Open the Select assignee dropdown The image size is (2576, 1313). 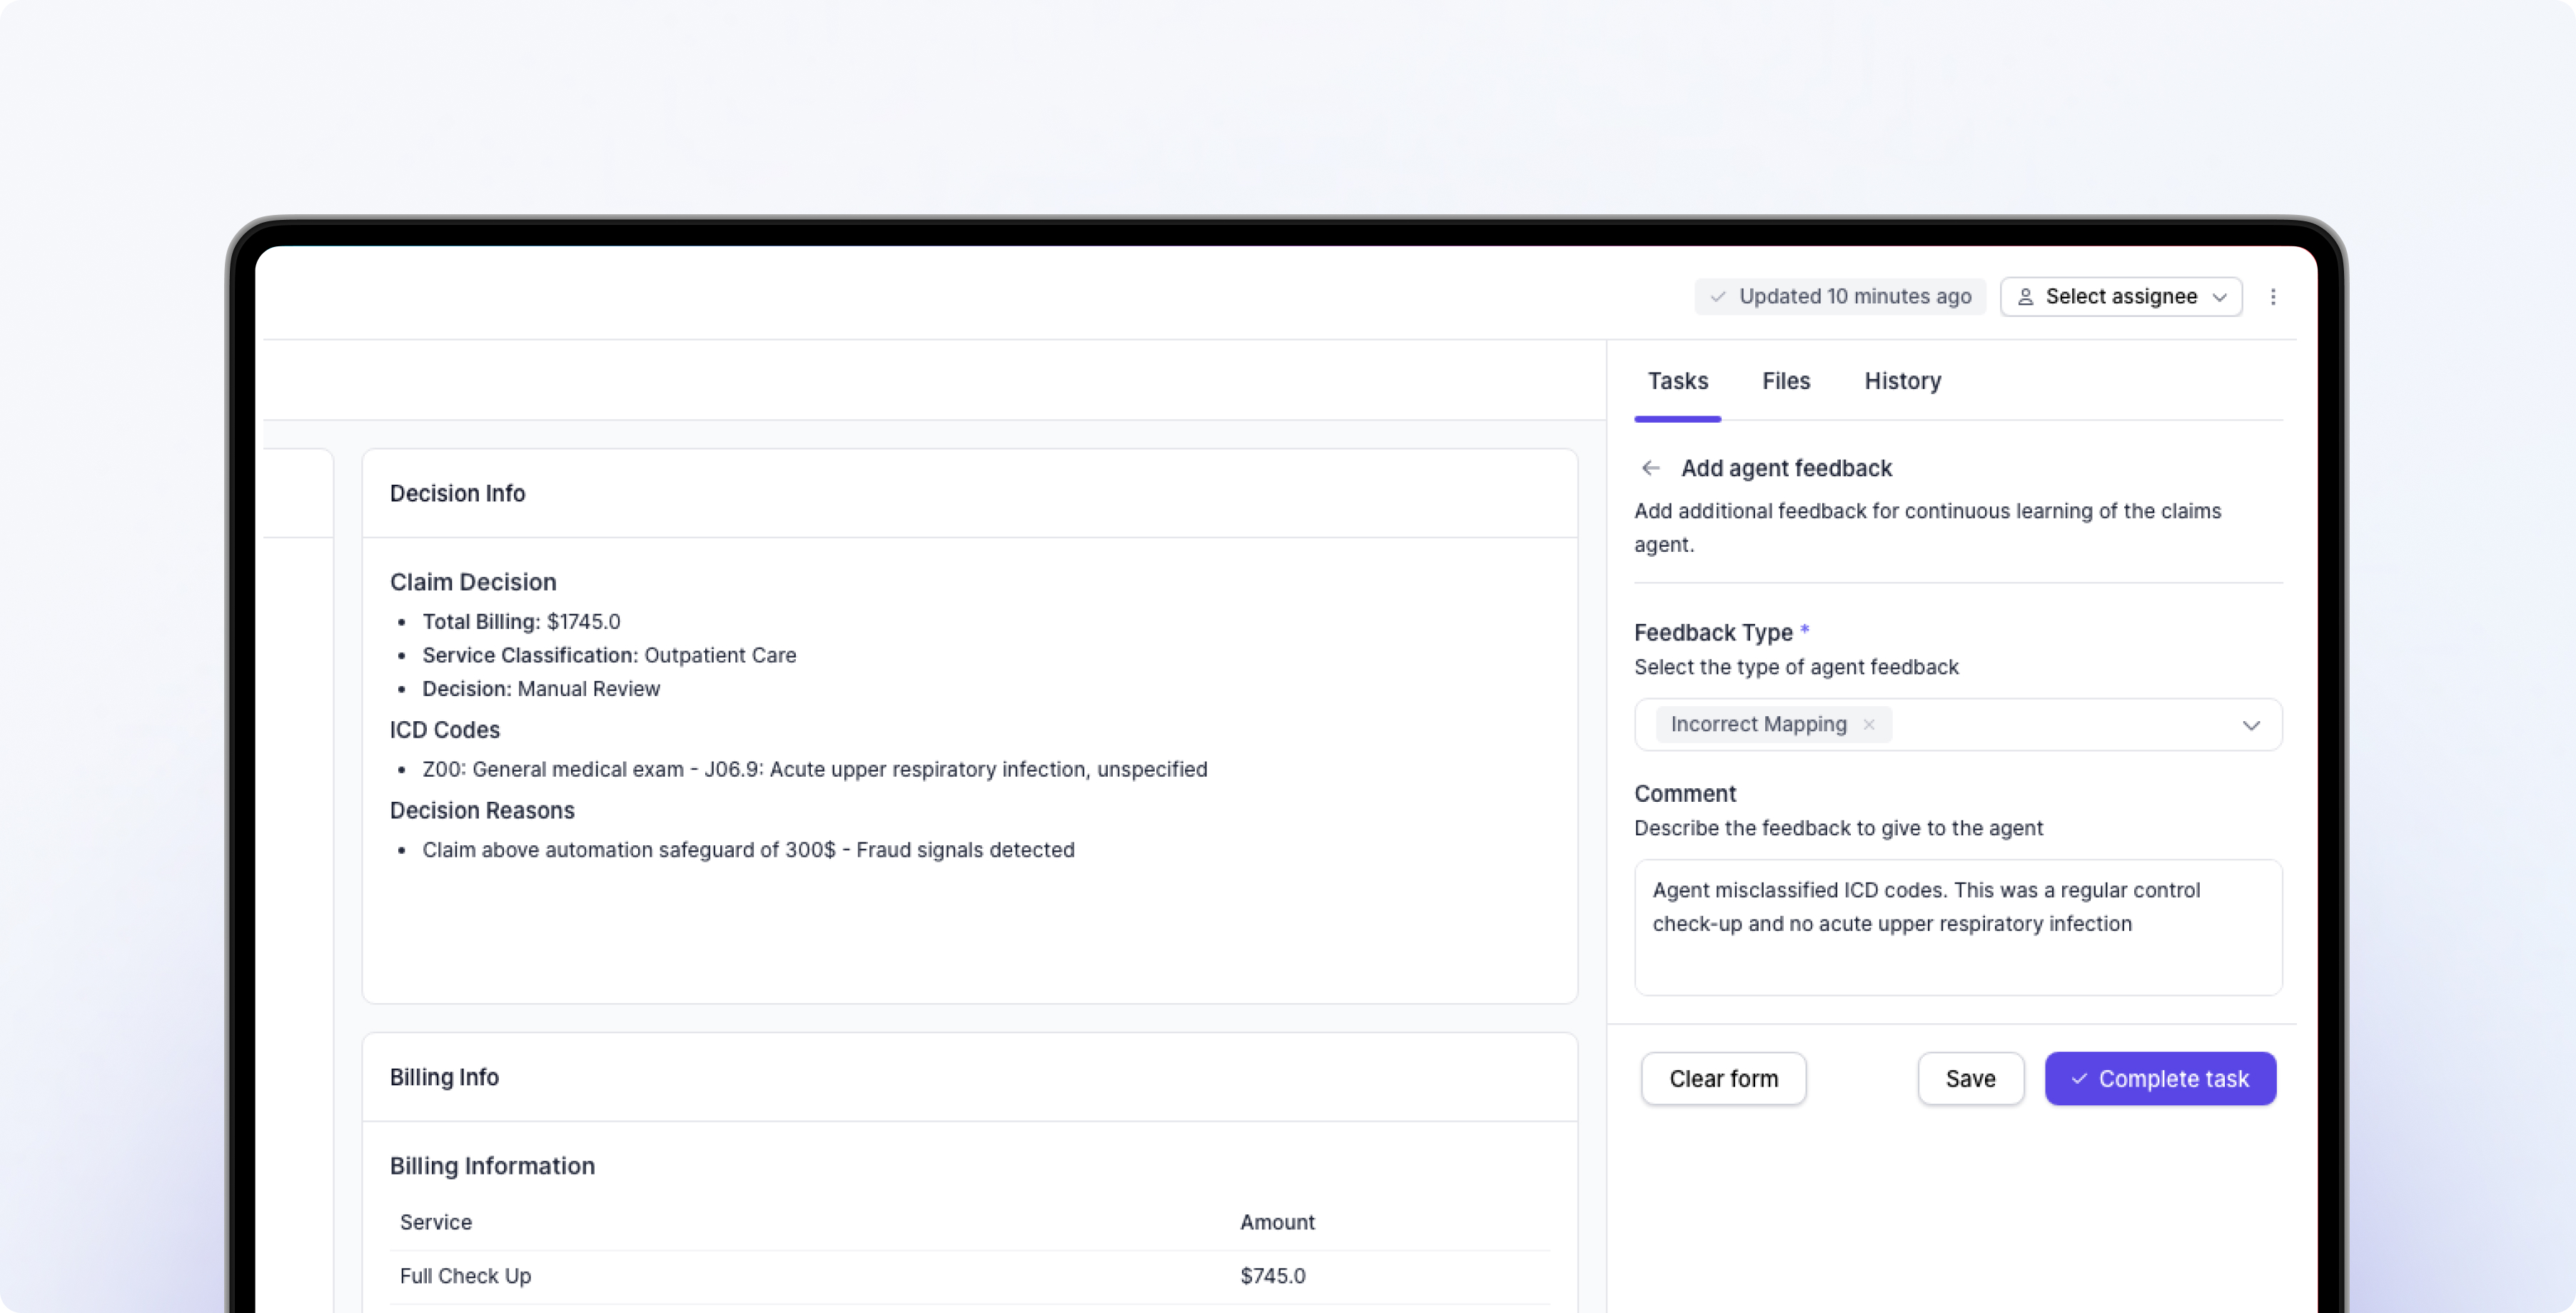(2120, 297)
